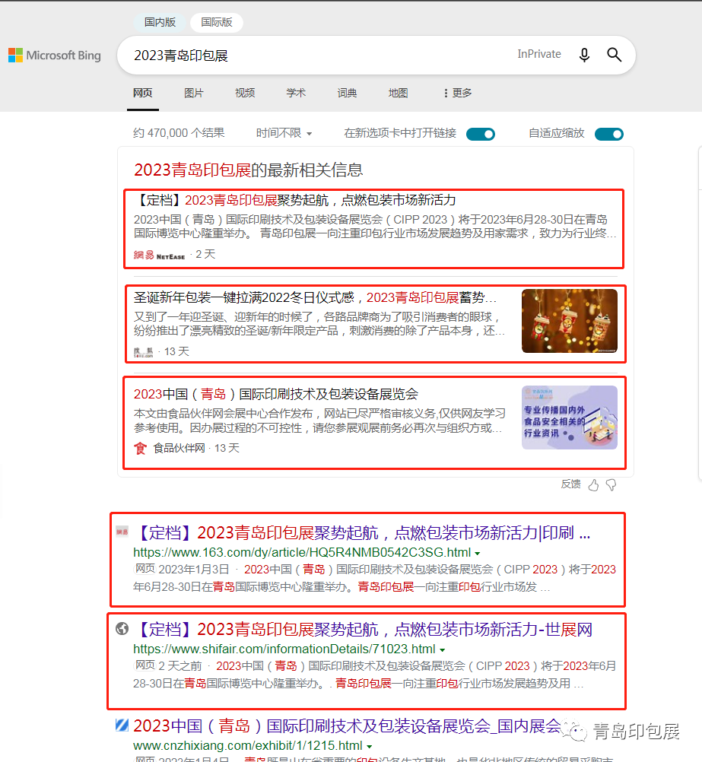The width and height of the screenshot is (702, 762).
Task: Switch to the 学术 tab
Action: [296, 93]
